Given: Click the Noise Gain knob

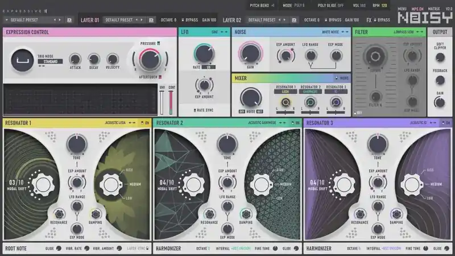Looking at the screenshot, I should tap(250, 53).
